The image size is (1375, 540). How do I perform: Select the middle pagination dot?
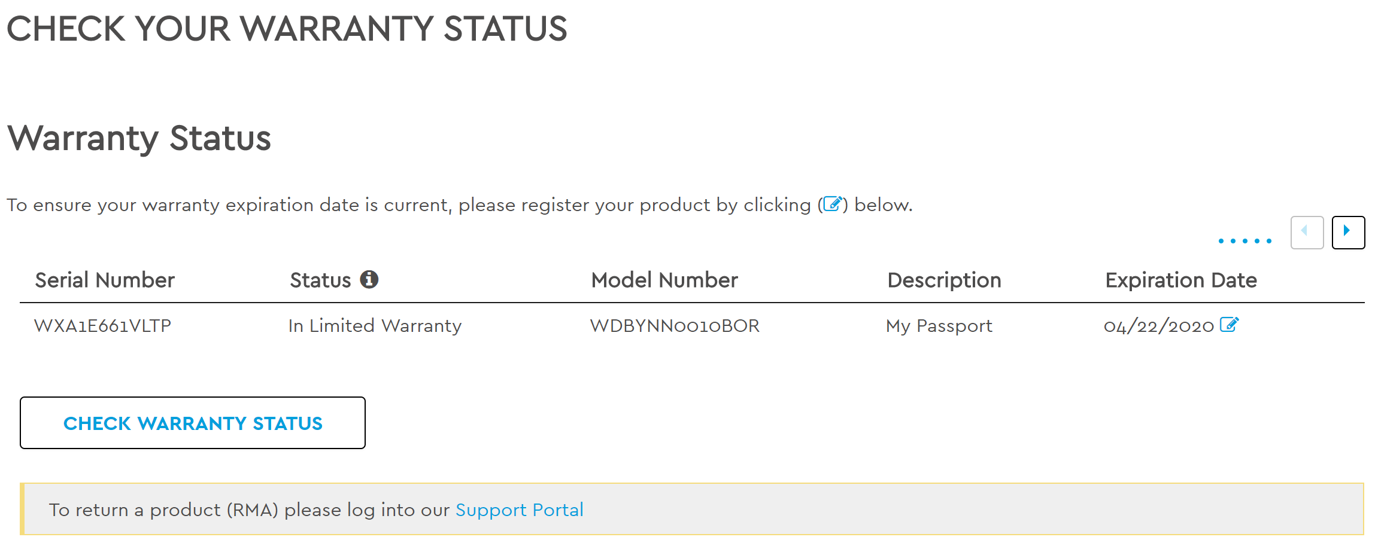(x=1245, y=241)
